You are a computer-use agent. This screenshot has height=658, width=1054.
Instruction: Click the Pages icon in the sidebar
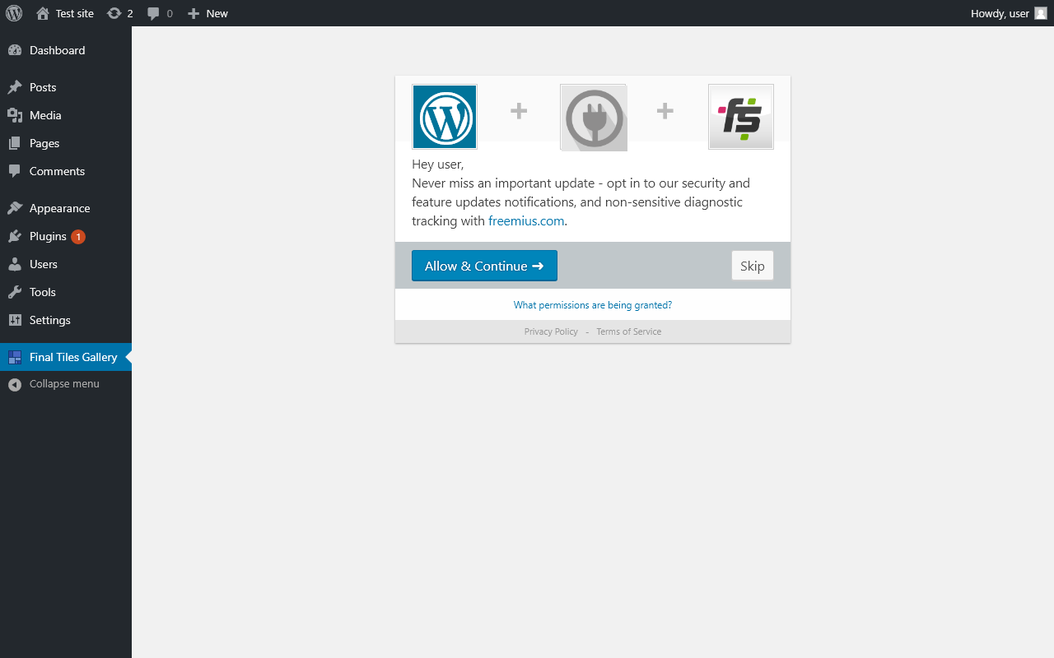click(x=15, y=143)
